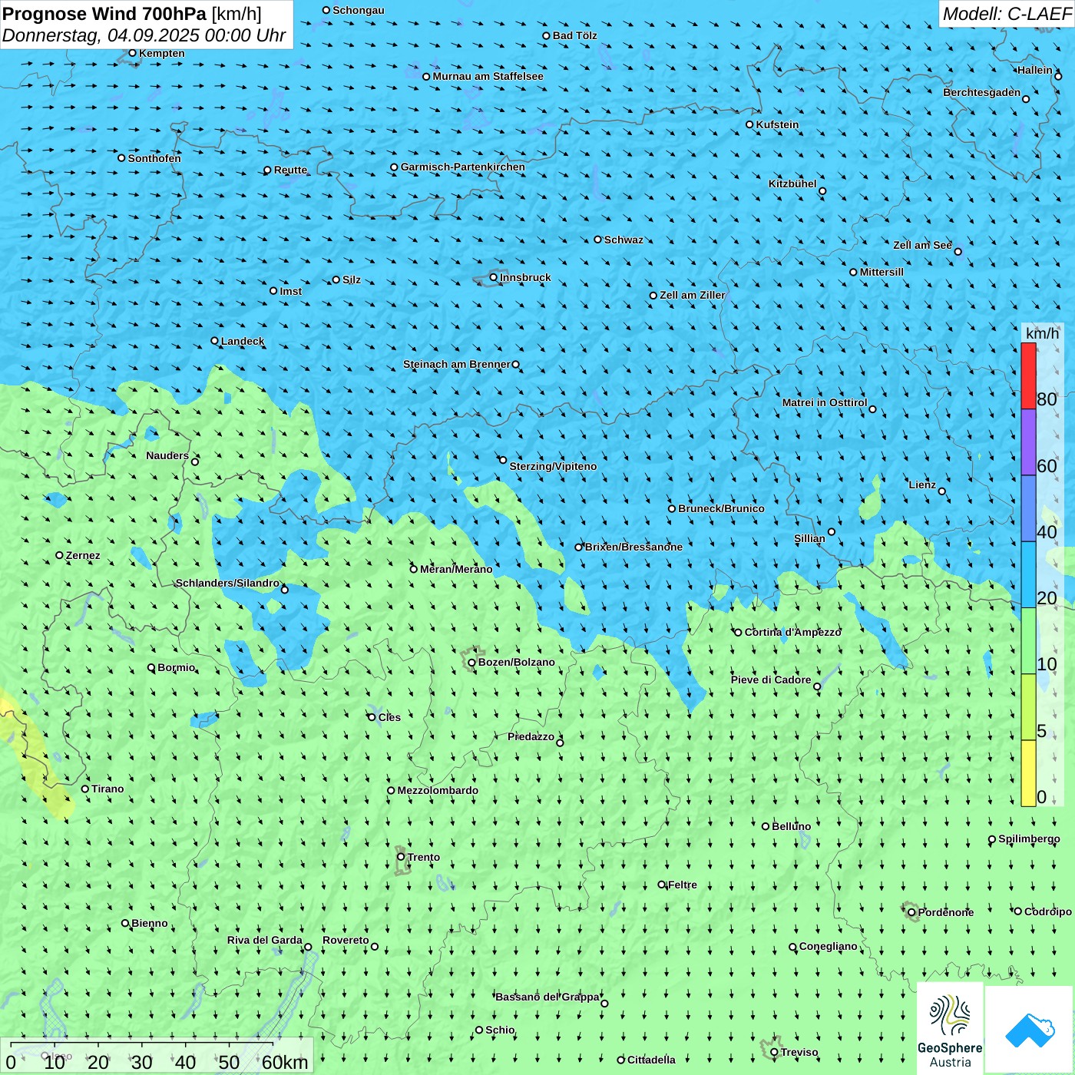Click the 'Kufstein' label
Screen dimensions: 1075x1075
click(x=778, y=124)
